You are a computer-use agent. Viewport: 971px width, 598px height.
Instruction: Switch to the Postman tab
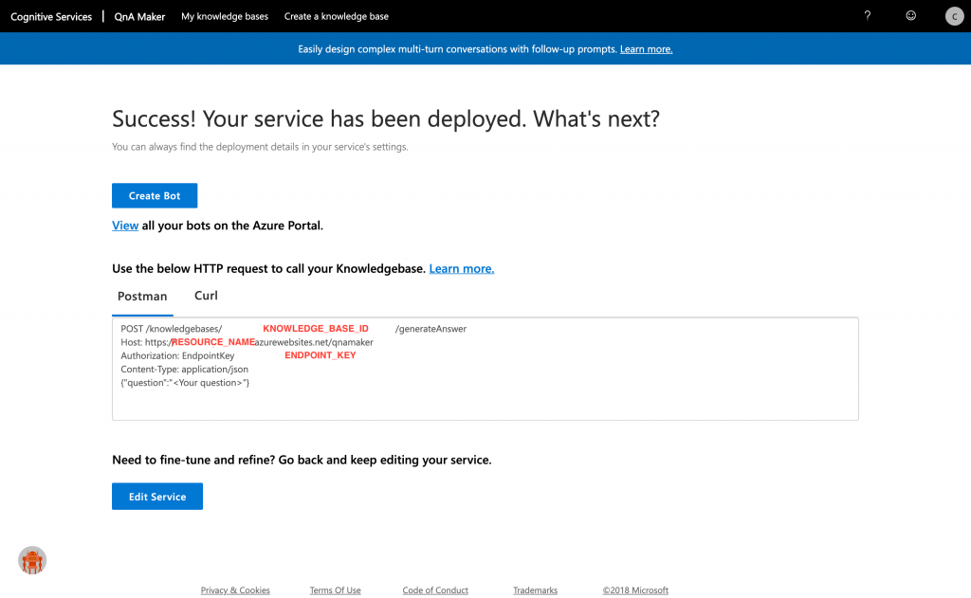[142, 296]
